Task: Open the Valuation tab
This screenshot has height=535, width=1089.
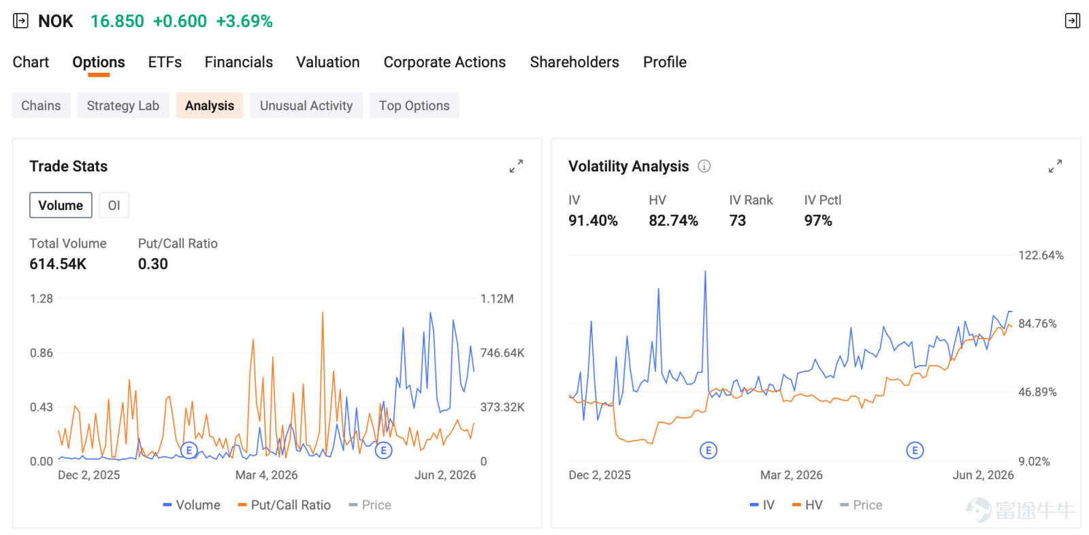Action: point(328,62)
